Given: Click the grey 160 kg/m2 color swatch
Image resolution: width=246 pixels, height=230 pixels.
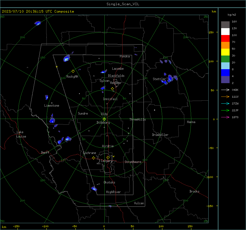Looking at the screenshot, I should (225, 25).
